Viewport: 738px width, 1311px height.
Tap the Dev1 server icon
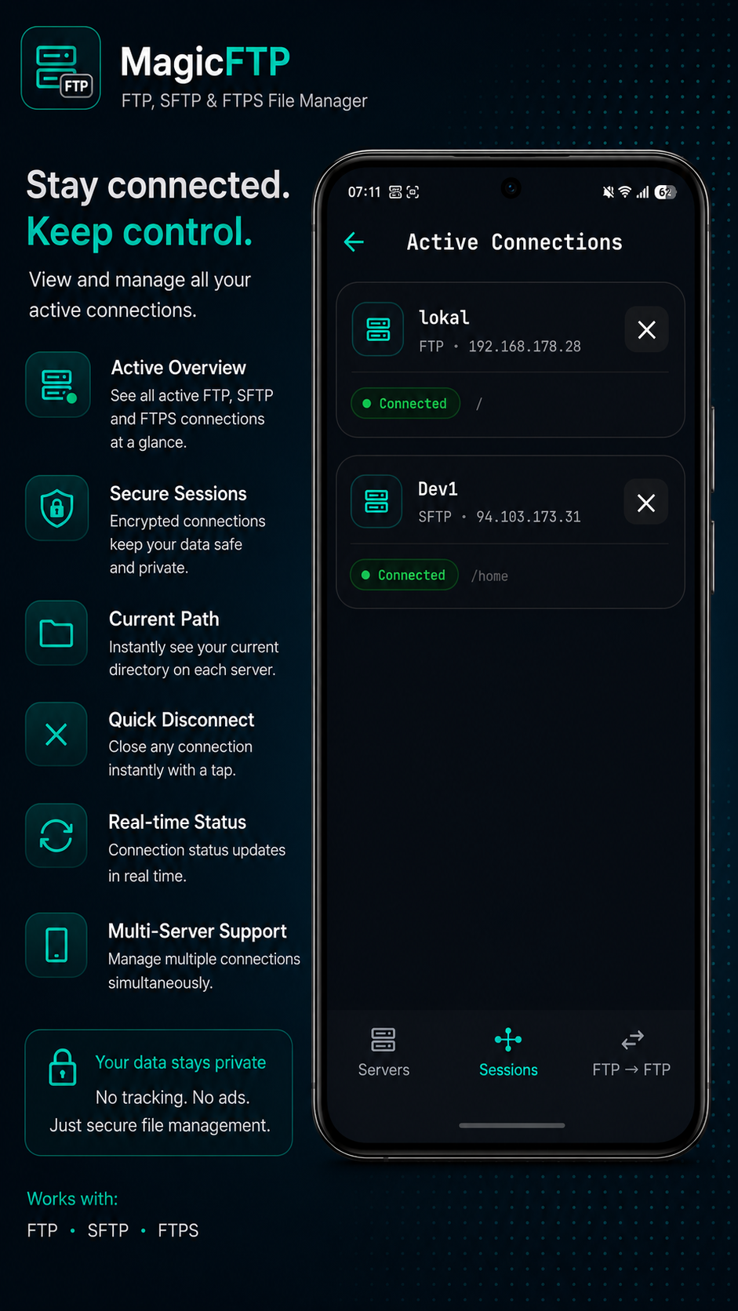pyautogui.click(x=376, y=501)
